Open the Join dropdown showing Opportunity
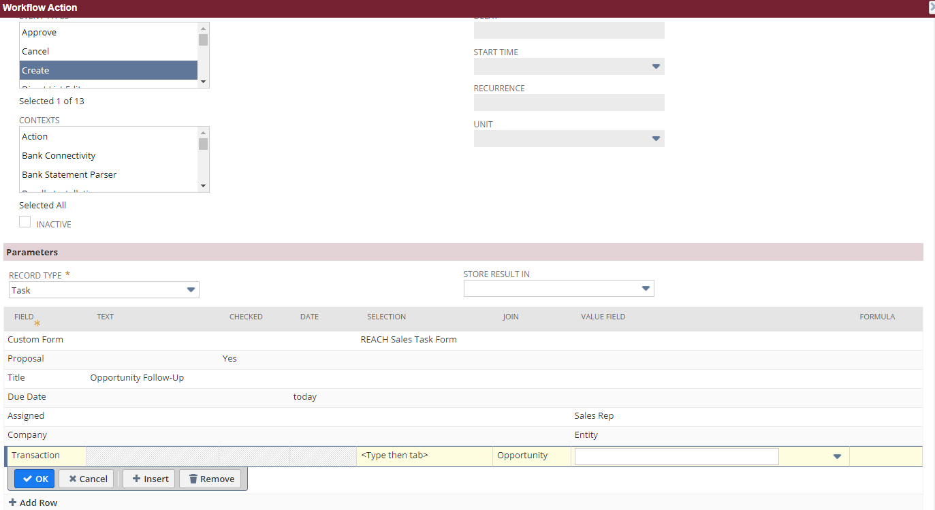 pos(531,456)
